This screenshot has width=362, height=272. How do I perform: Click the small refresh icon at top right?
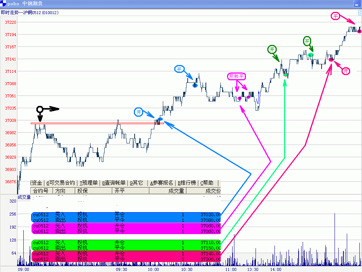359,13
